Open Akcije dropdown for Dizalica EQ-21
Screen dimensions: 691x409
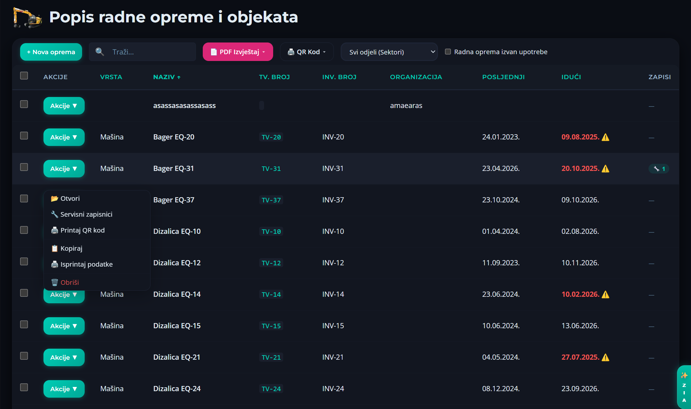pyautogui.click(x=64, y=357)
